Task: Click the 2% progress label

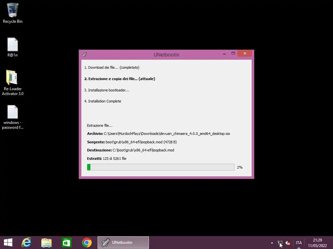Action: (240, 167)
